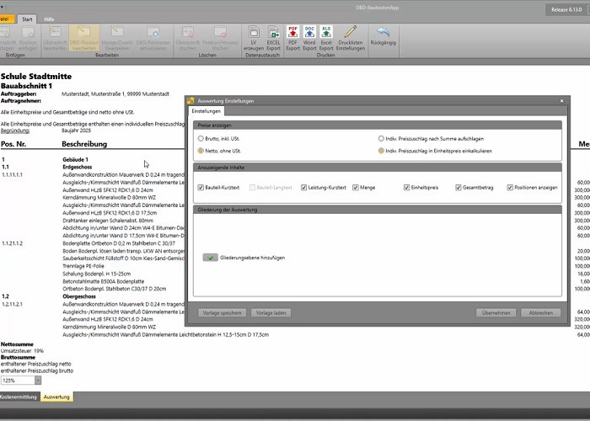Toggle the Gesamtbetrag checkbox
This screenshot has width=590, height=421.
[x=459, y=187]
